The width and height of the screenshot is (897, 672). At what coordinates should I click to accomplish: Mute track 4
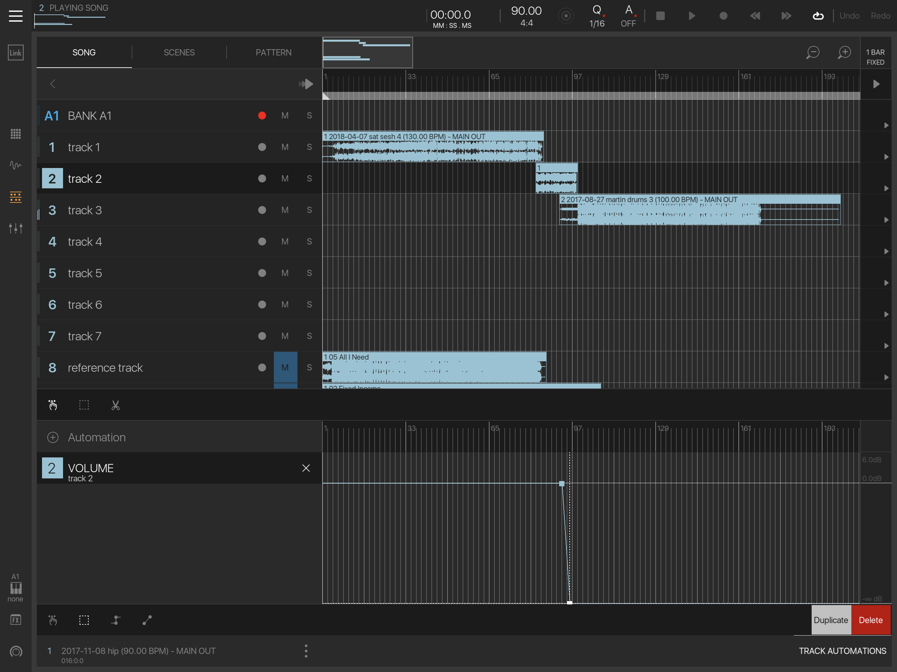pyautogui.click(x=285, y=241)
